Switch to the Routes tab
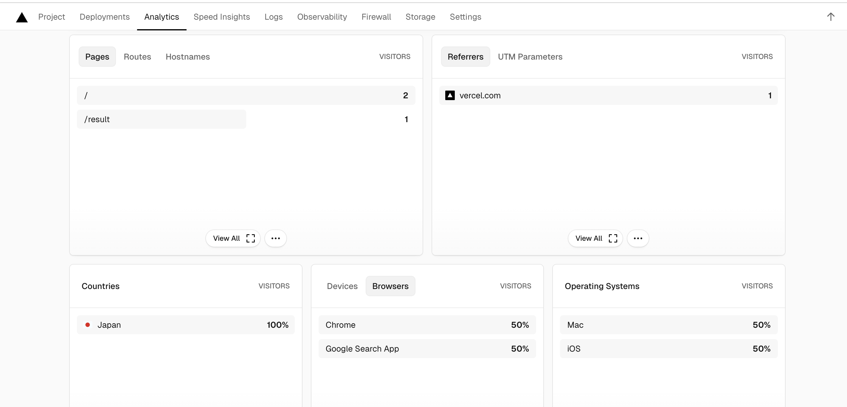The width and height of the screenshot is (847, 407). pyautogui.click(x=137, y=57)
